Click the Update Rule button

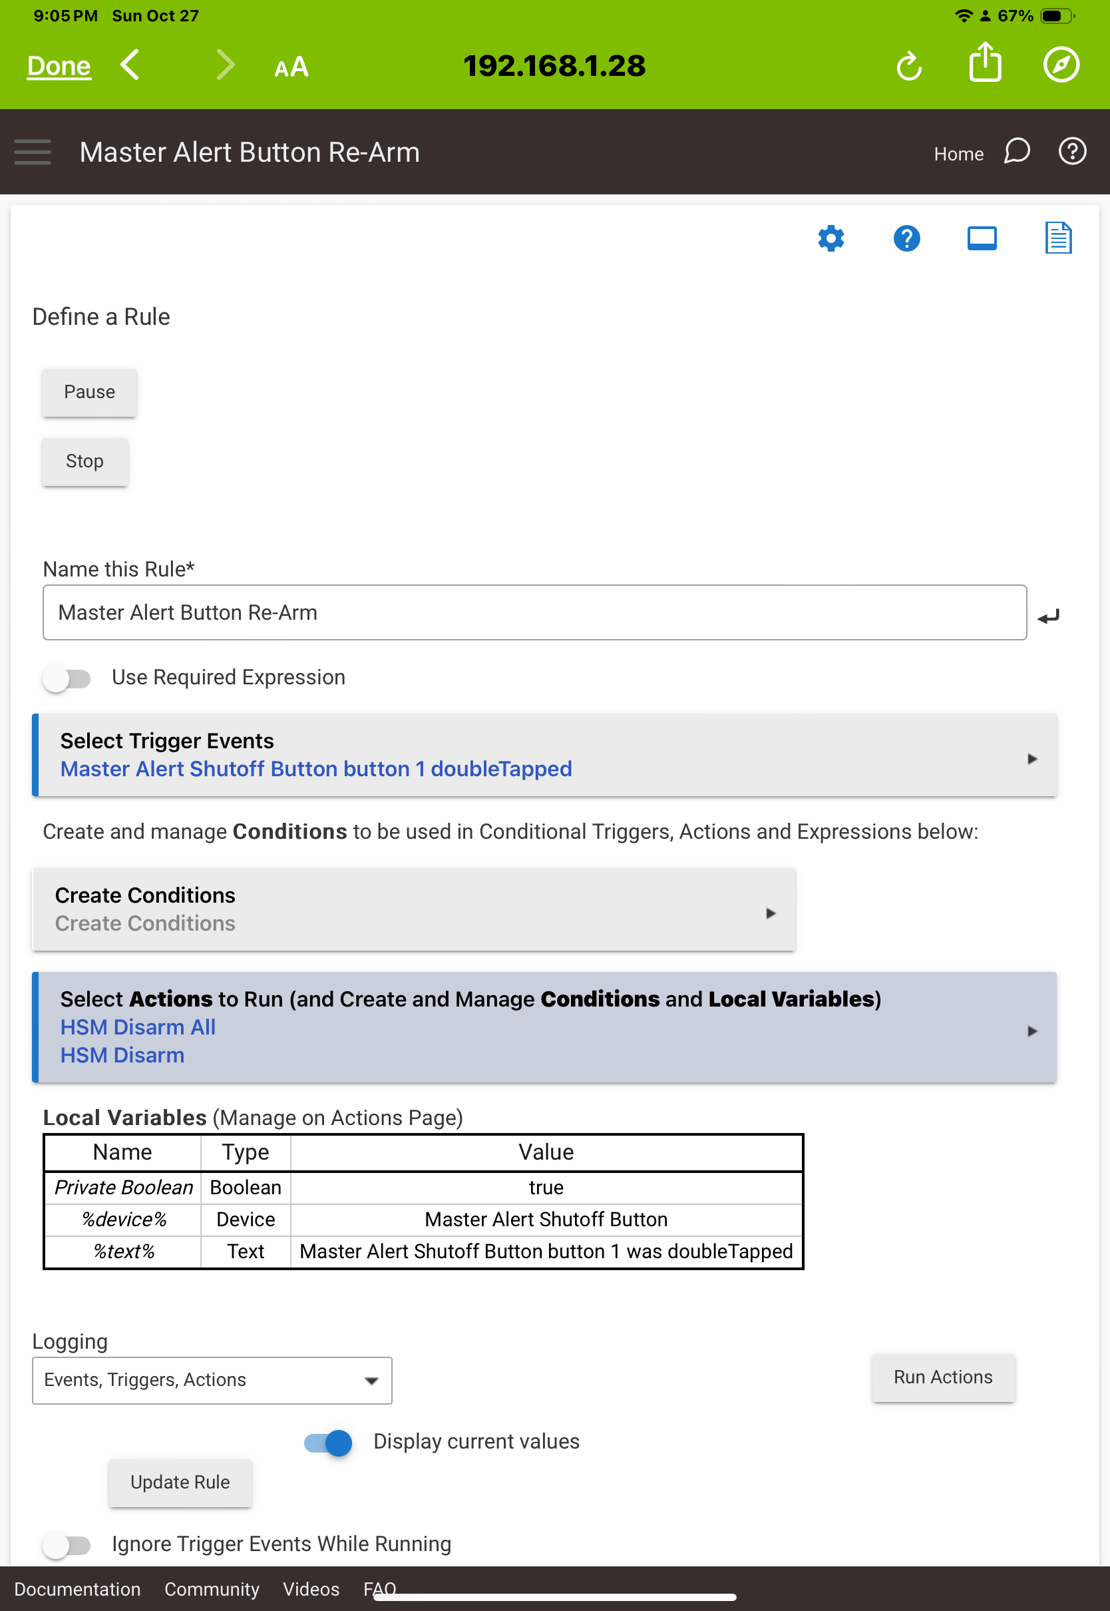coord(180,1483)
